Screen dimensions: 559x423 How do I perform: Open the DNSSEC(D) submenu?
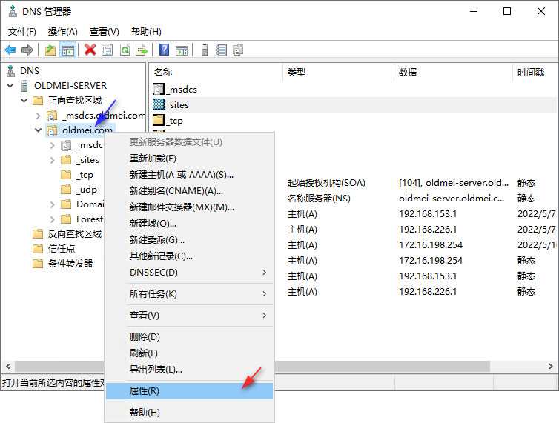[x=189, y=273]
